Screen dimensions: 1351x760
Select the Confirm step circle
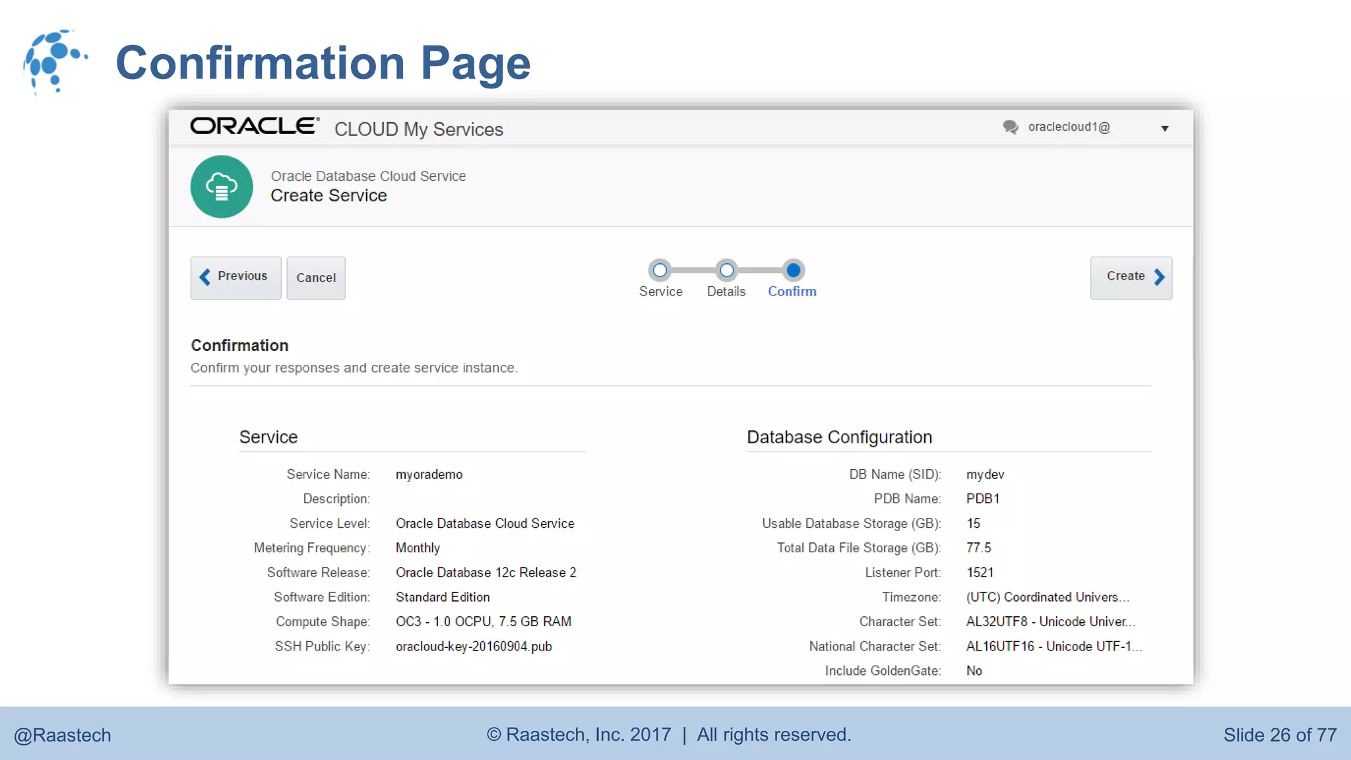pyautogui.click(x=794, y=270)
